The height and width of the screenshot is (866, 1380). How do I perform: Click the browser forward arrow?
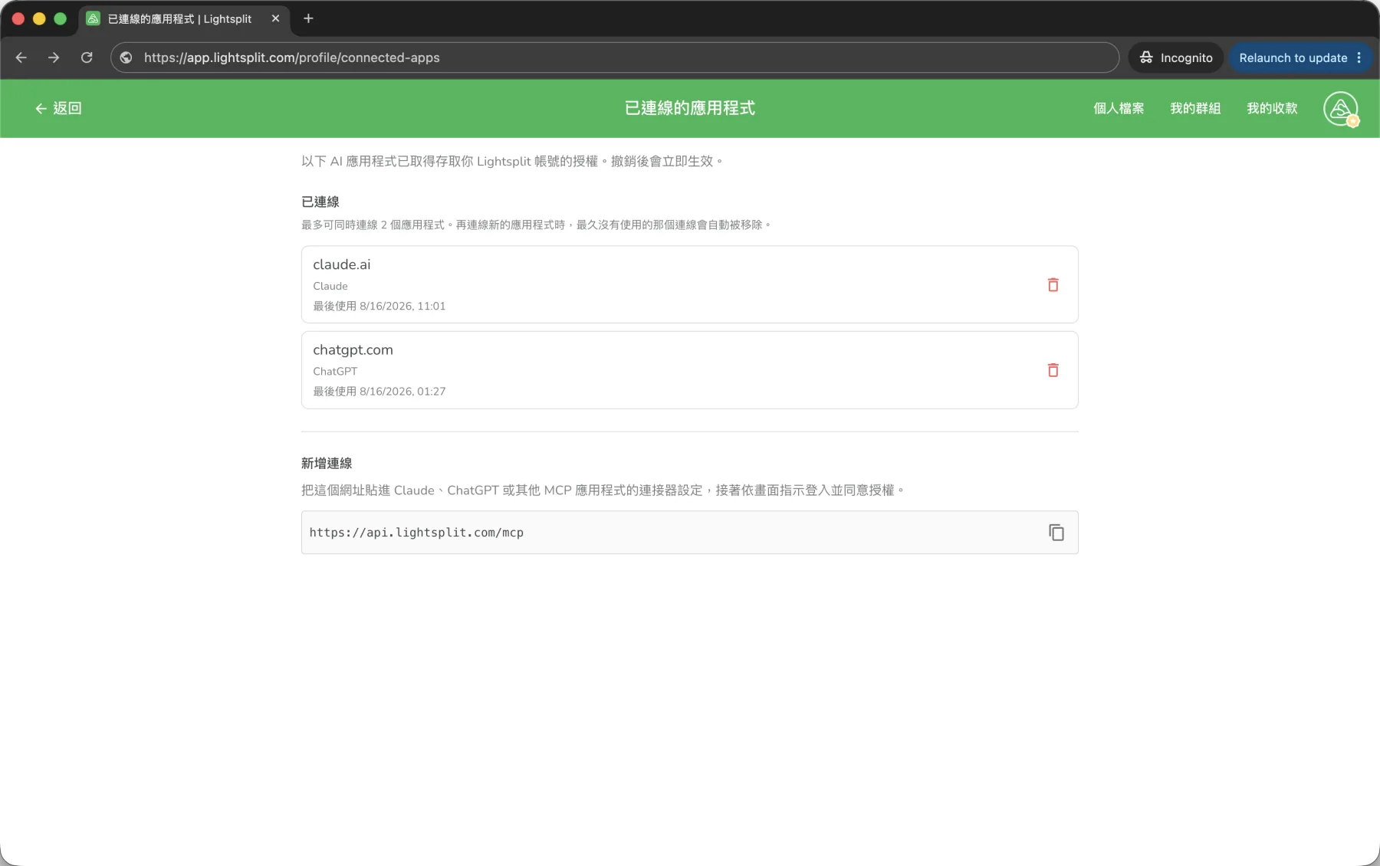click(54, 57)
